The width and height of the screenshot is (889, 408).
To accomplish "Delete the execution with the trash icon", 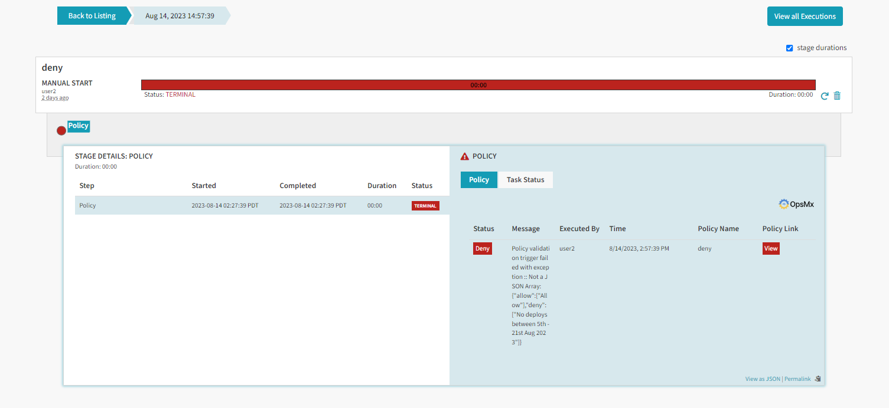I will tap(837, 96).
